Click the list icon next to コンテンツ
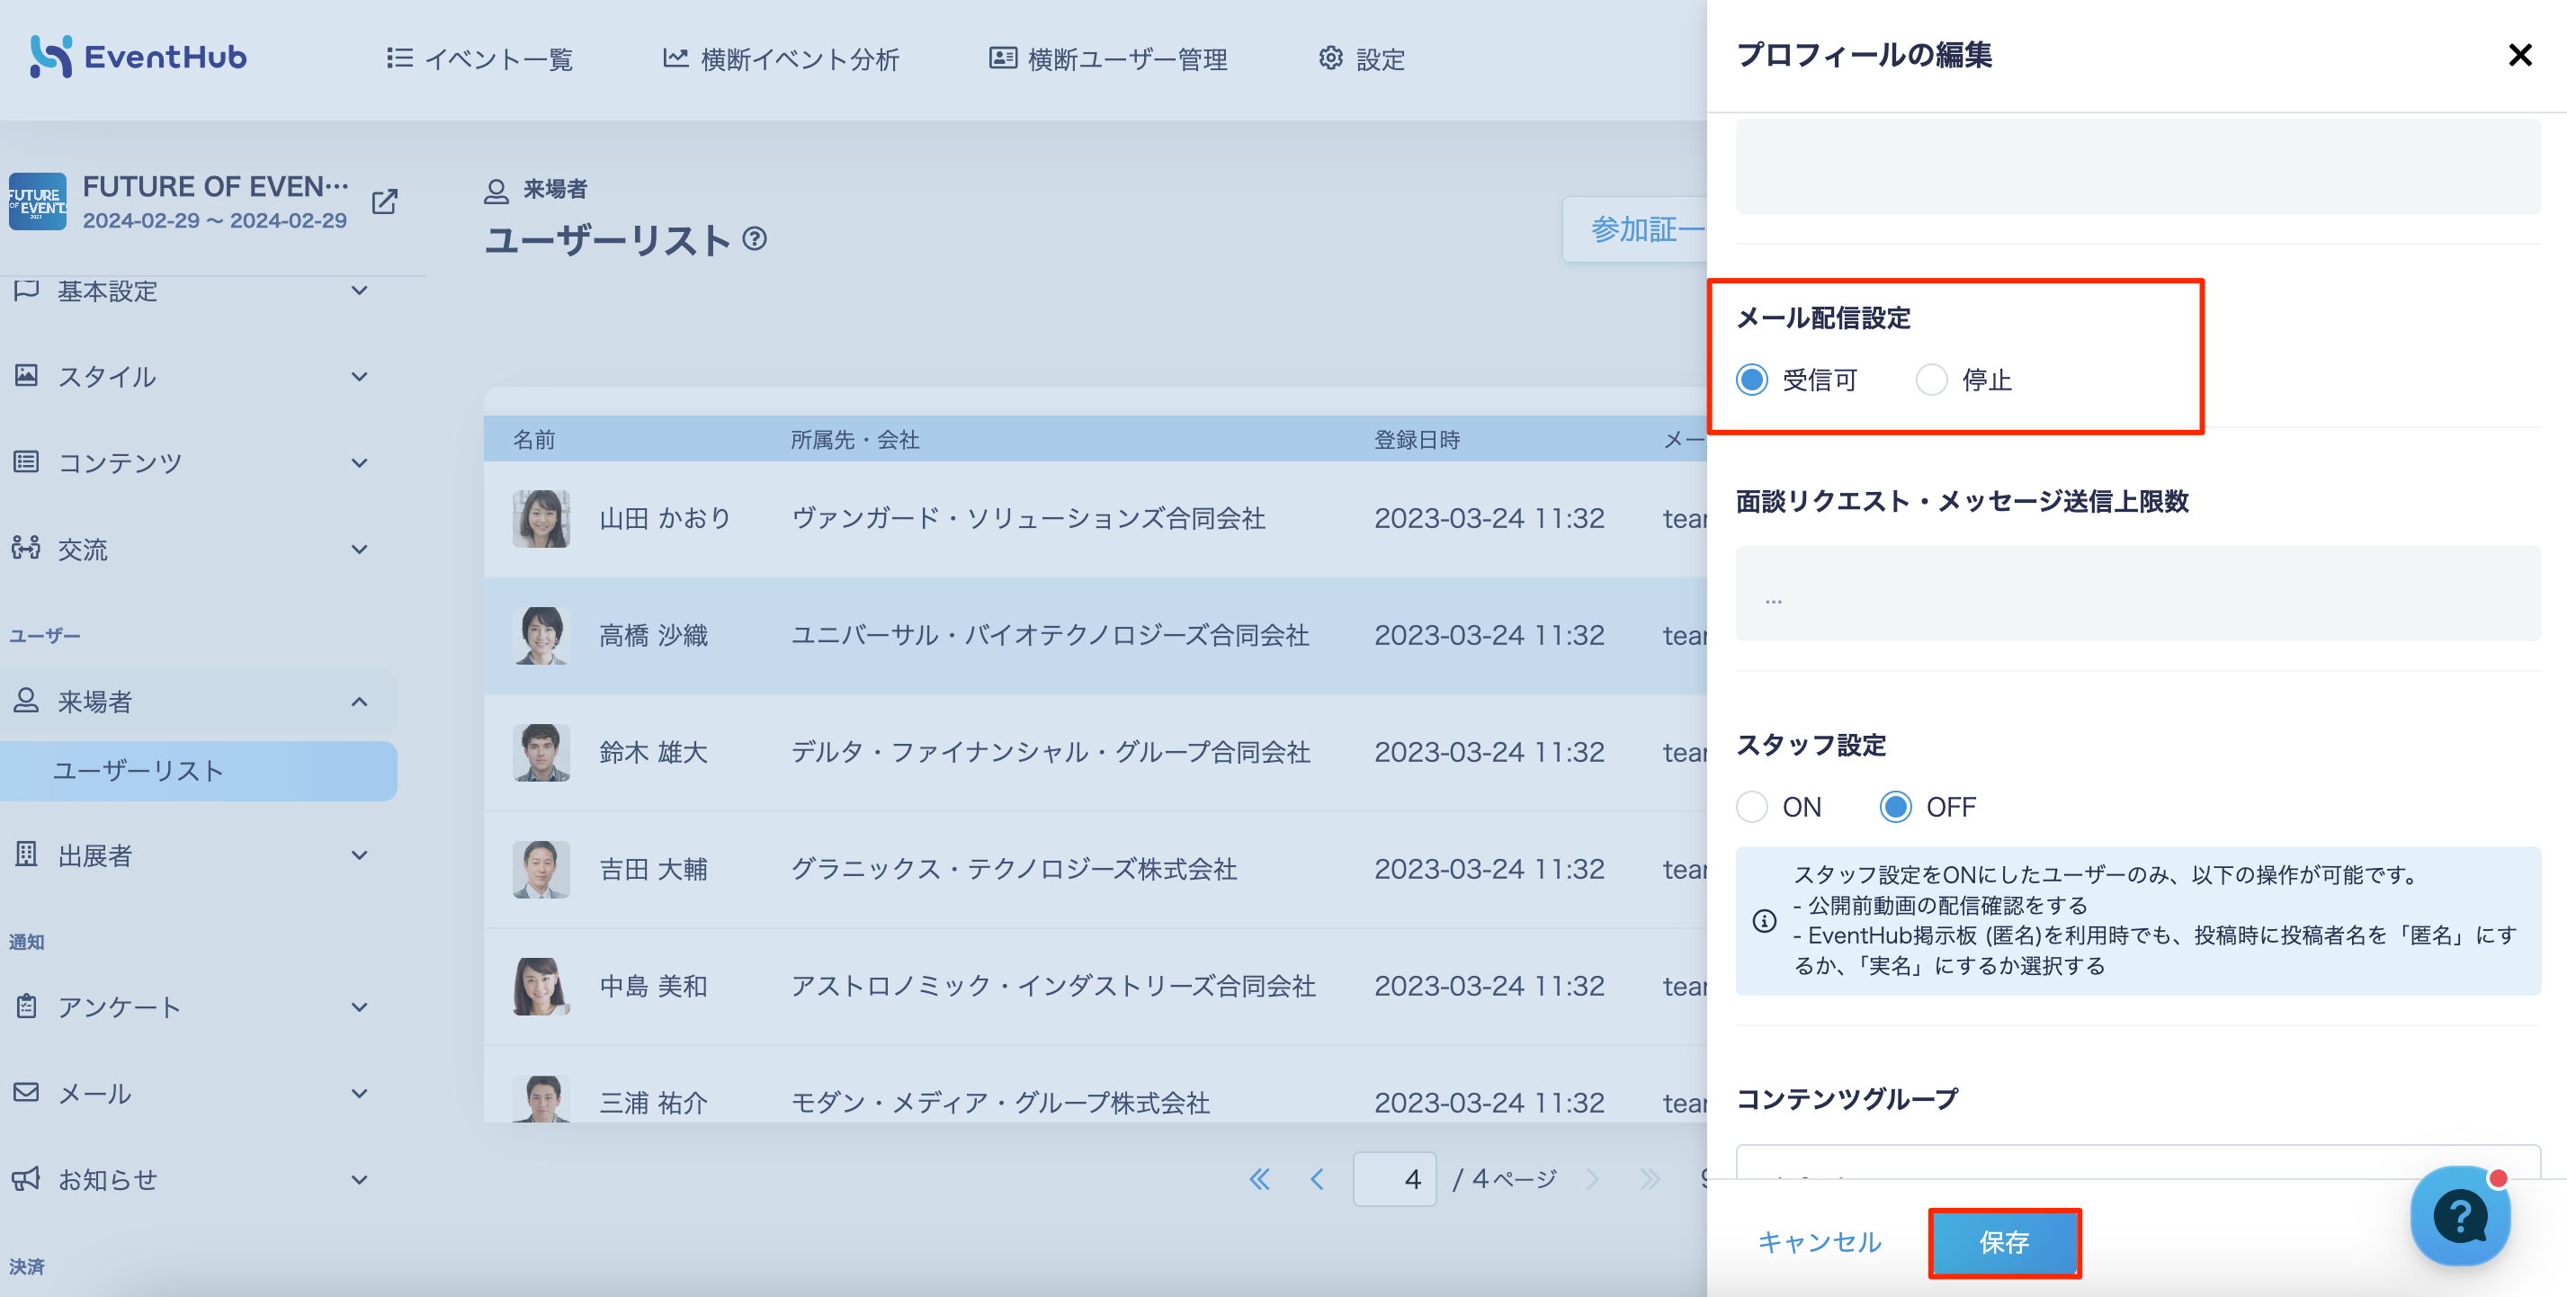 (27, 462)
